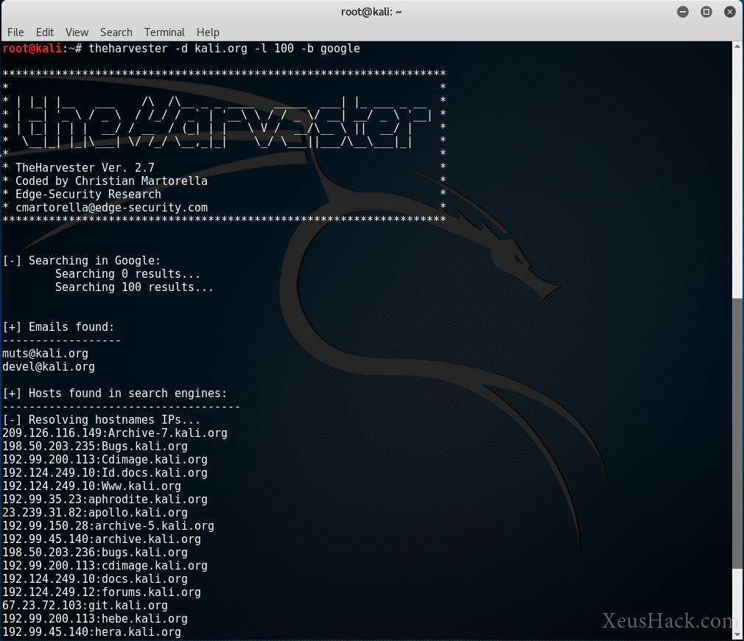The image size is (744, 641).
Task: Click the "192.99.150.28:archive-5.kali.org" host line
Action: click(108, 526)
